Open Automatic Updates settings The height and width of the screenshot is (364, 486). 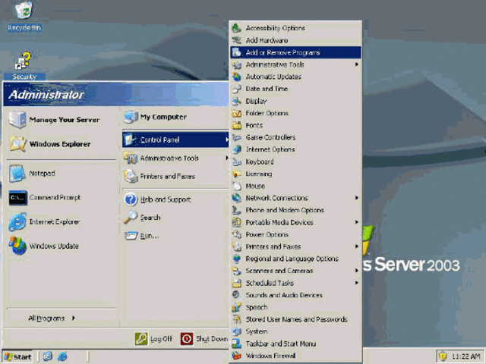click(x=295, y=77)
